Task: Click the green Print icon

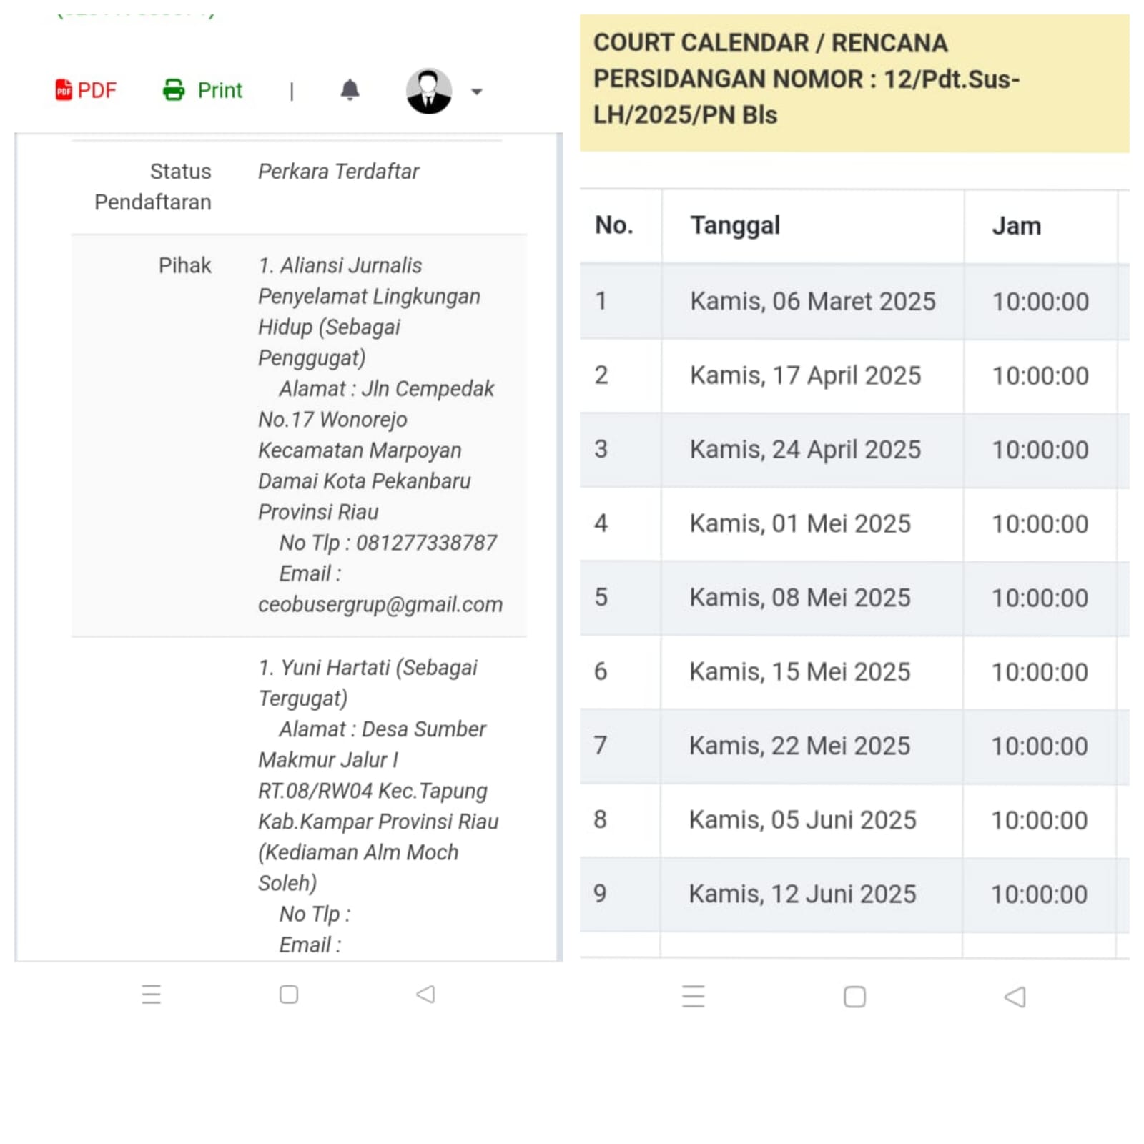Action: point(174,90)
